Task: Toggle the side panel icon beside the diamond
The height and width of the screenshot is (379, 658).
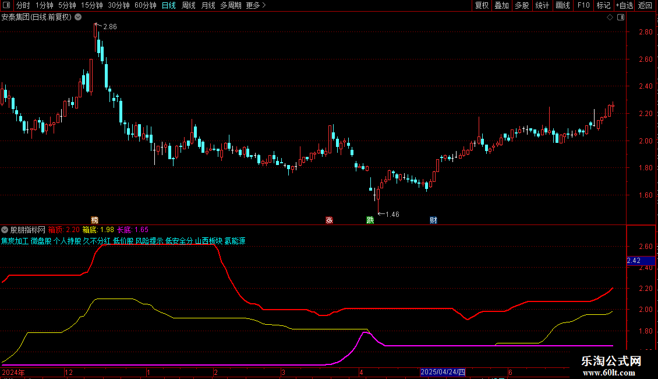Action: 621,17
